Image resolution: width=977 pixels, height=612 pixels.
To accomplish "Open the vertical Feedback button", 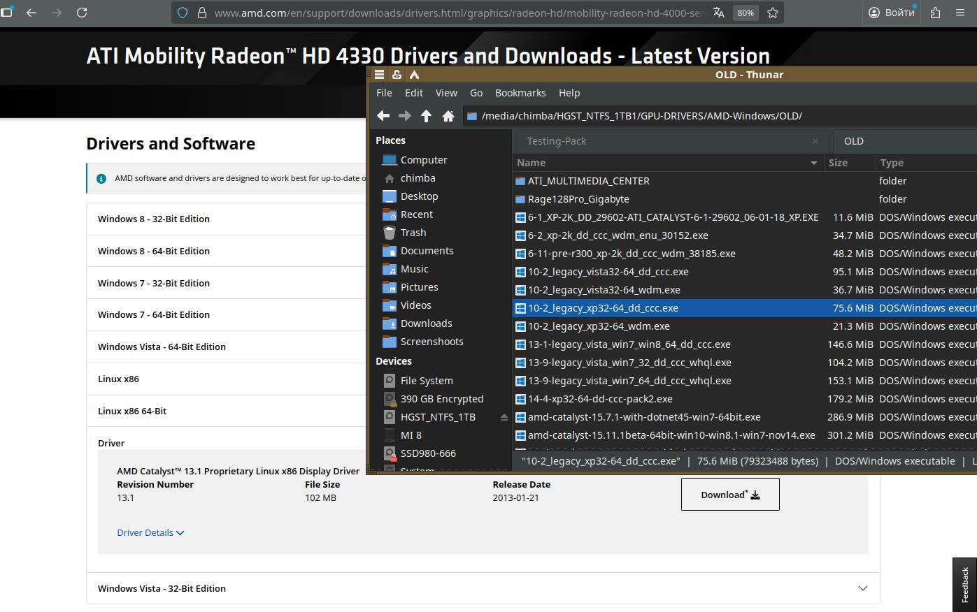I will (964, 584).
